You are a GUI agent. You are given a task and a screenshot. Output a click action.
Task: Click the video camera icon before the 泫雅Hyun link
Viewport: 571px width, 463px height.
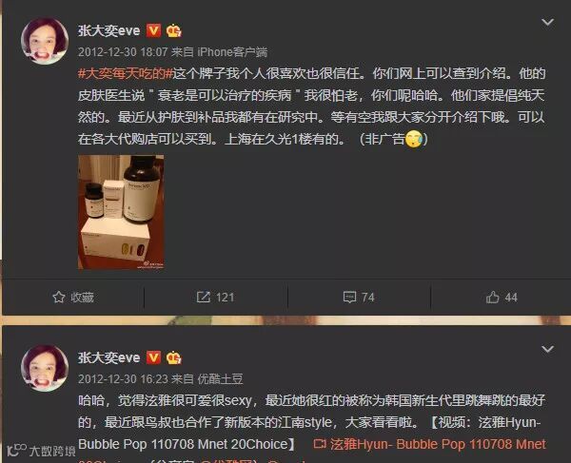(320, 444)
